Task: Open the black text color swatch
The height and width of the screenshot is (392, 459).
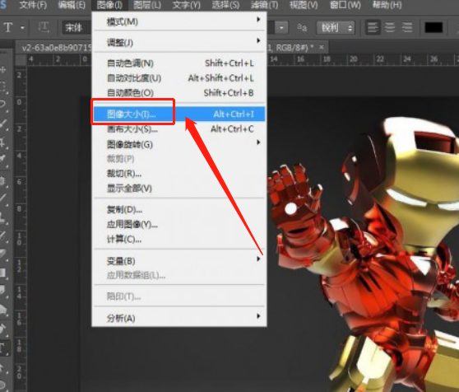Action: click(x=433, y=27)
